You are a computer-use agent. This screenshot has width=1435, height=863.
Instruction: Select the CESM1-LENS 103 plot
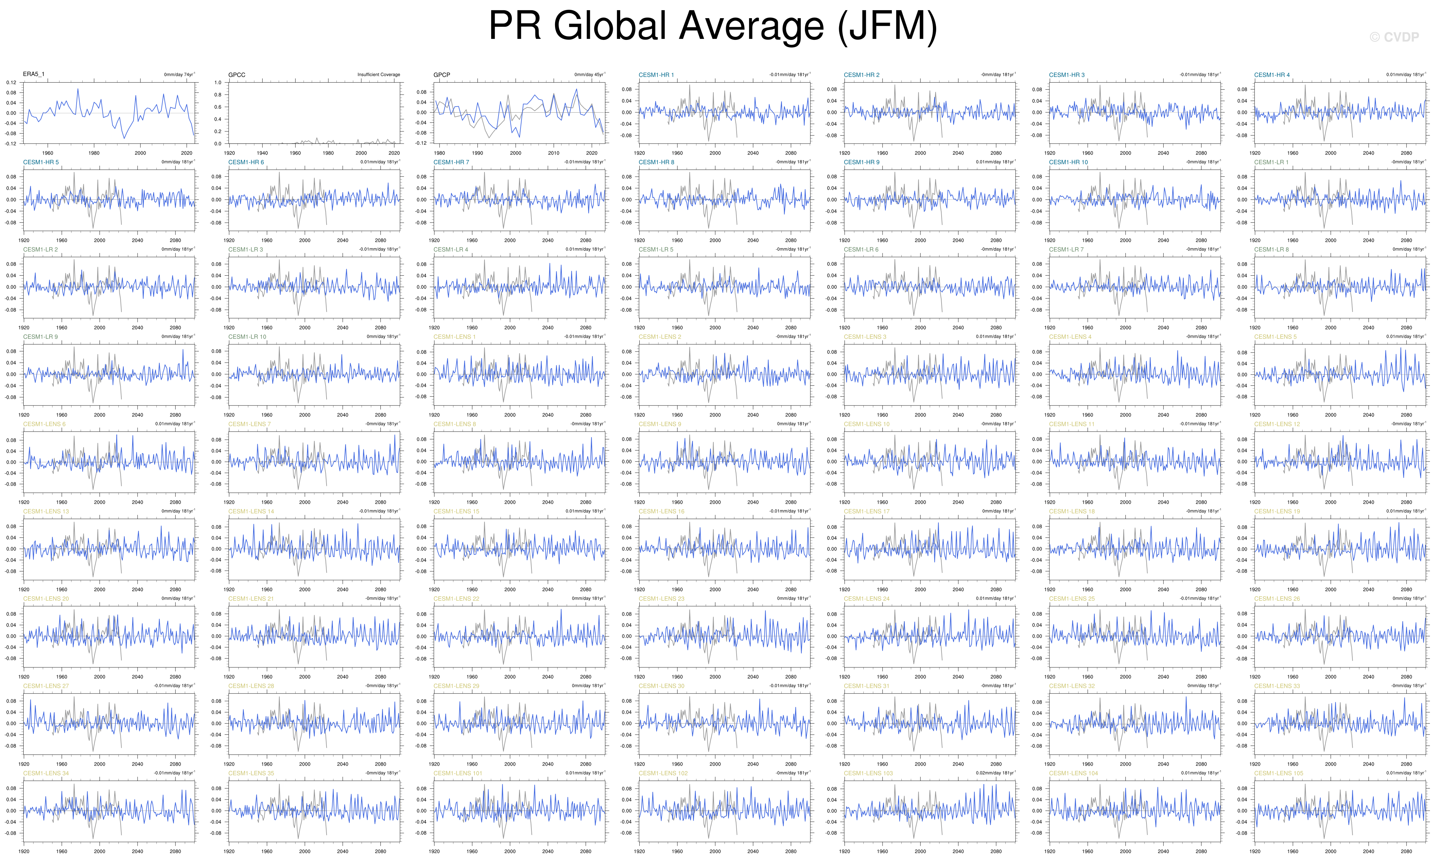tap(929, 811)
